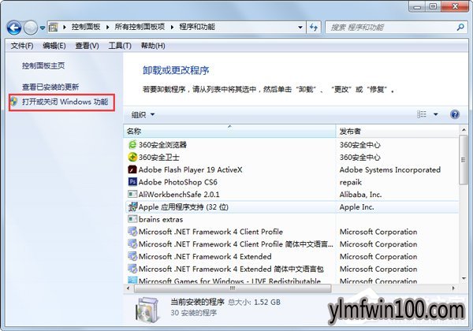
Task: Select 所有控制面板项 breadcrumb
Action: [x=140, y=27]
